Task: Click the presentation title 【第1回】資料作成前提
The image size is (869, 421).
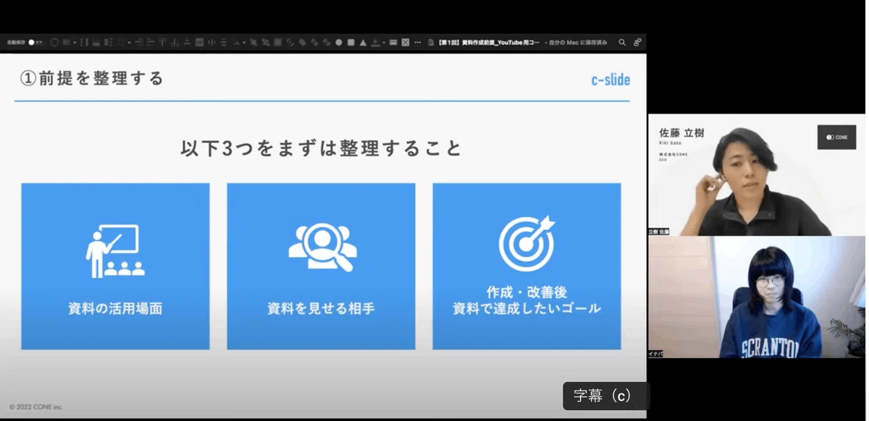Action: click(x=490, y=43)
